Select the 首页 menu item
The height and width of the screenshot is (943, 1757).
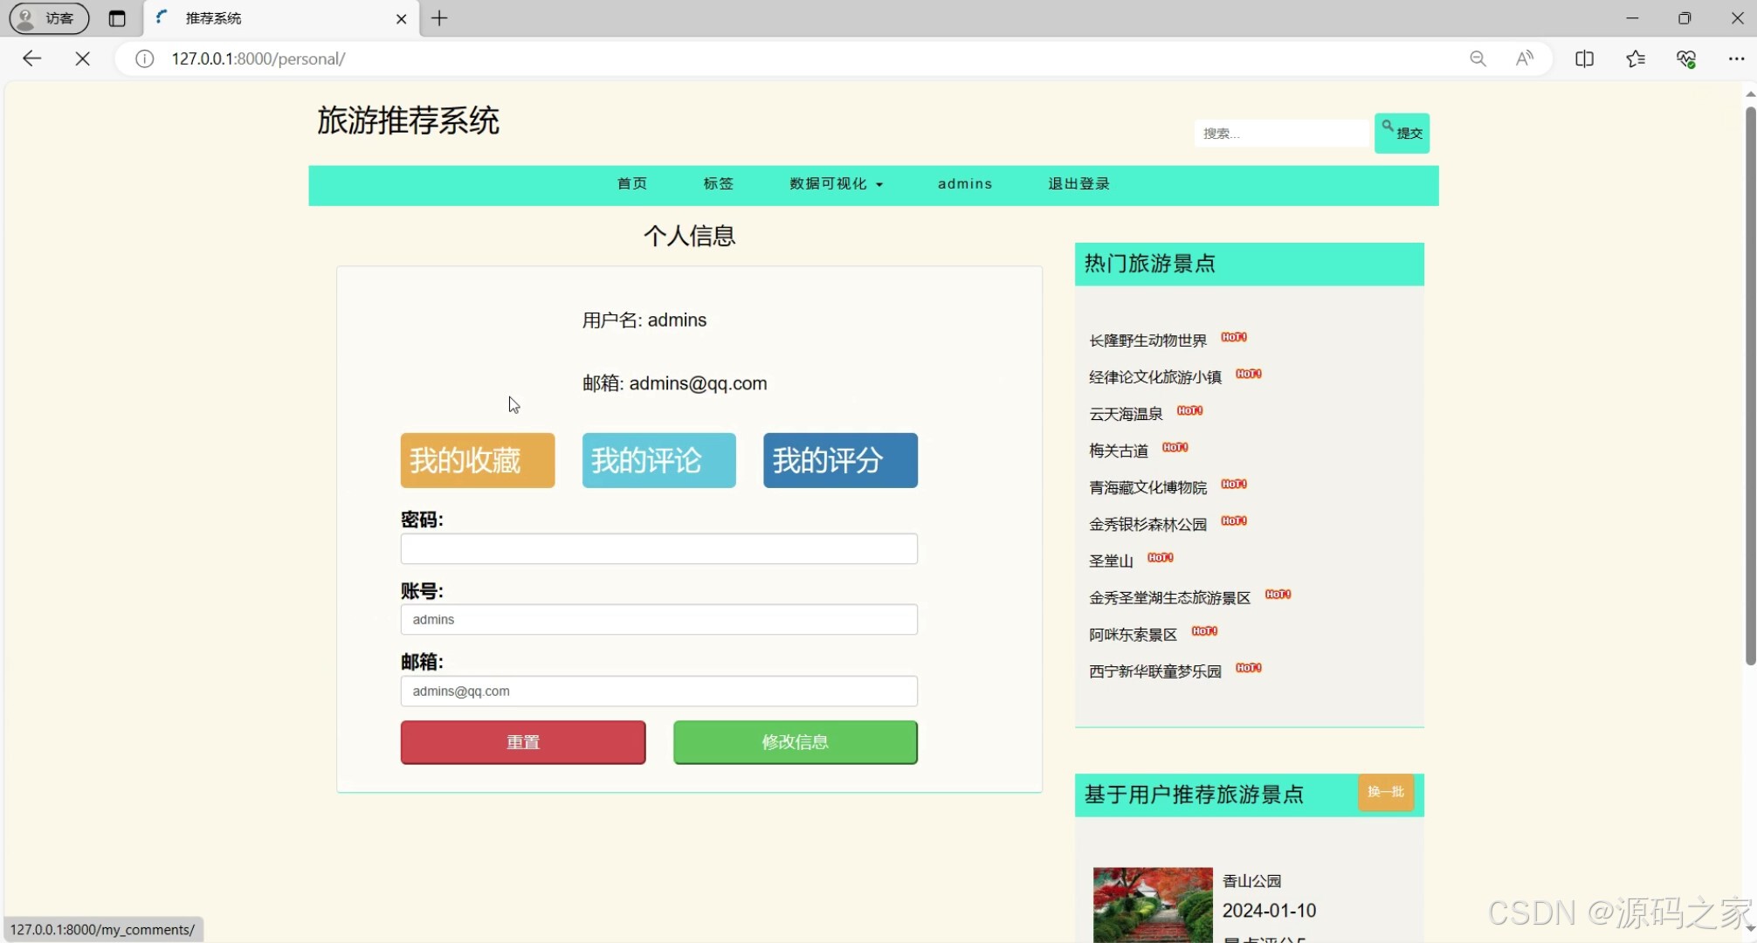(x=631, y=184)
